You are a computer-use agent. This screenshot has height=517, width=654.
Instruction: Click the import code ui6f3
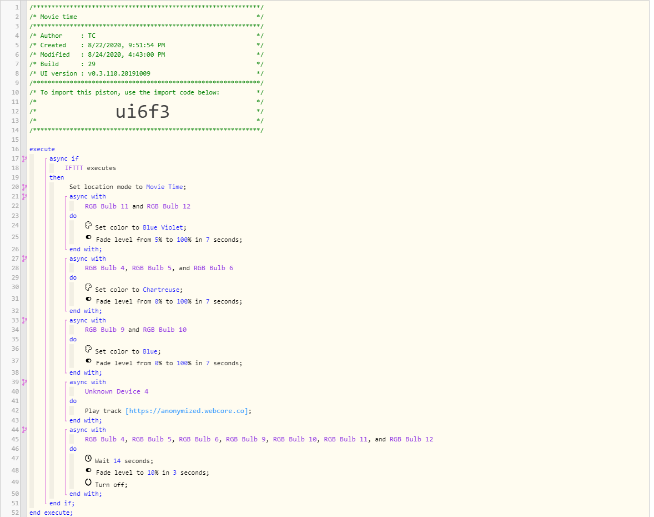[143, 112]
